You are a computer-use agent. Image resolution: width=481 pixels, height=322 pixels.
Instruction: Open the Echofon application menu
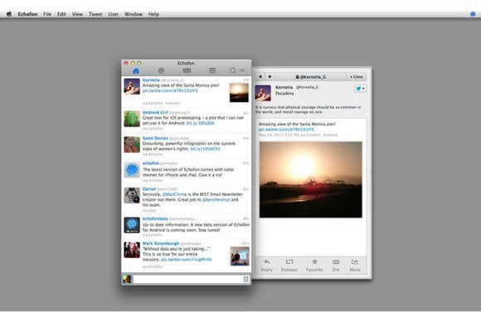click(27, 14)
